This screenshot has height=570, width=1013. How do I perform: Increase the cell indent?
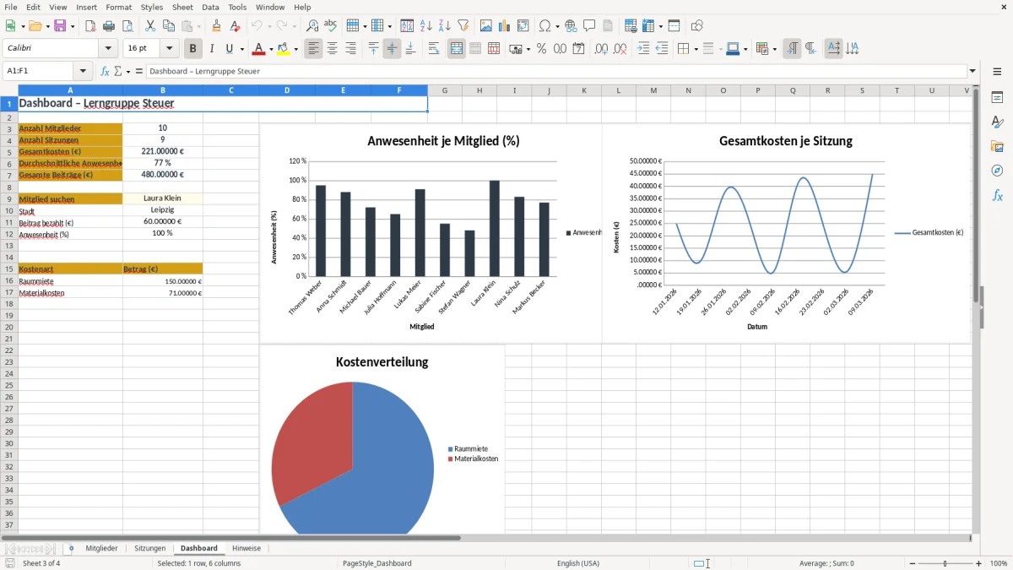[x=642, y=49]
